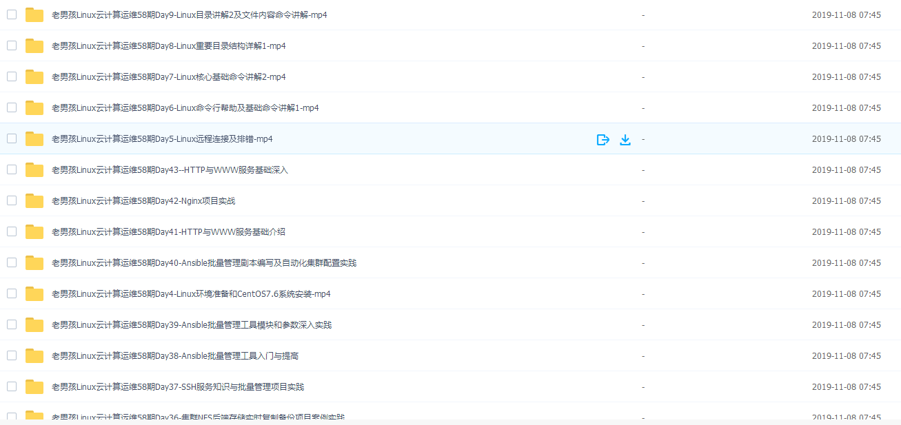Select the checkbox for Day7-Linux核心基础命令讲解2

(12, 76)
